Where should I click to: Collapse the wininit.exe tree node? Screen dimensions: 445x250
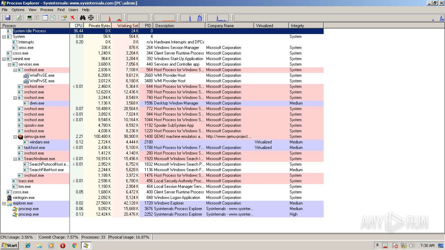coord(4,59)
